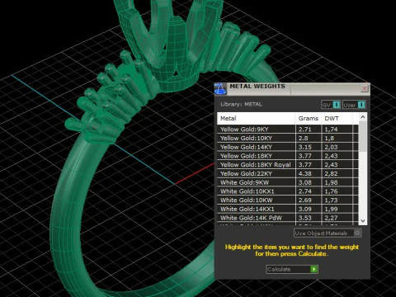Click the Library: METAL label
Screen dimensions: 396x297
click(241, 104)
